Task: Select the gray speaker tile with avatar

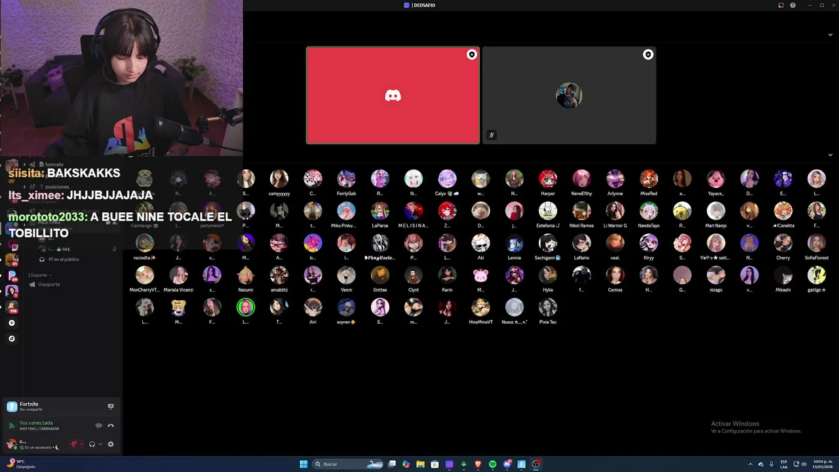Action: point(569,95)
